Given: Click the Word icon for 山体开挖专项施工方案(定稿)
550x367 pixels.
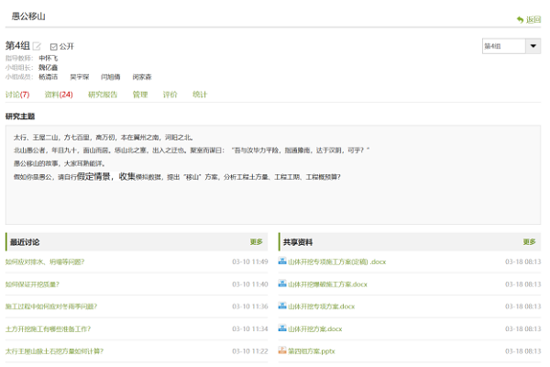Looking at the screenshot, I should (x=283, y=261).
